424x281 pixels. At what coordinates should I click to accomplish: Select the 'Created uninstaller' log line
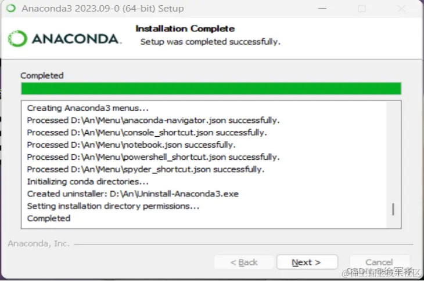point(133,194)
